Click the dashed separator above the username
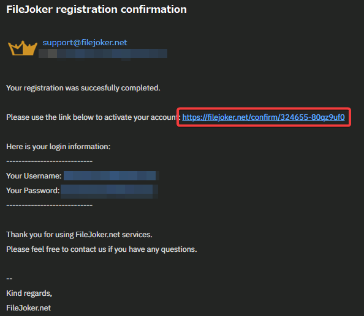Viewport: 364px width, 316px height. tap(50, 161)
